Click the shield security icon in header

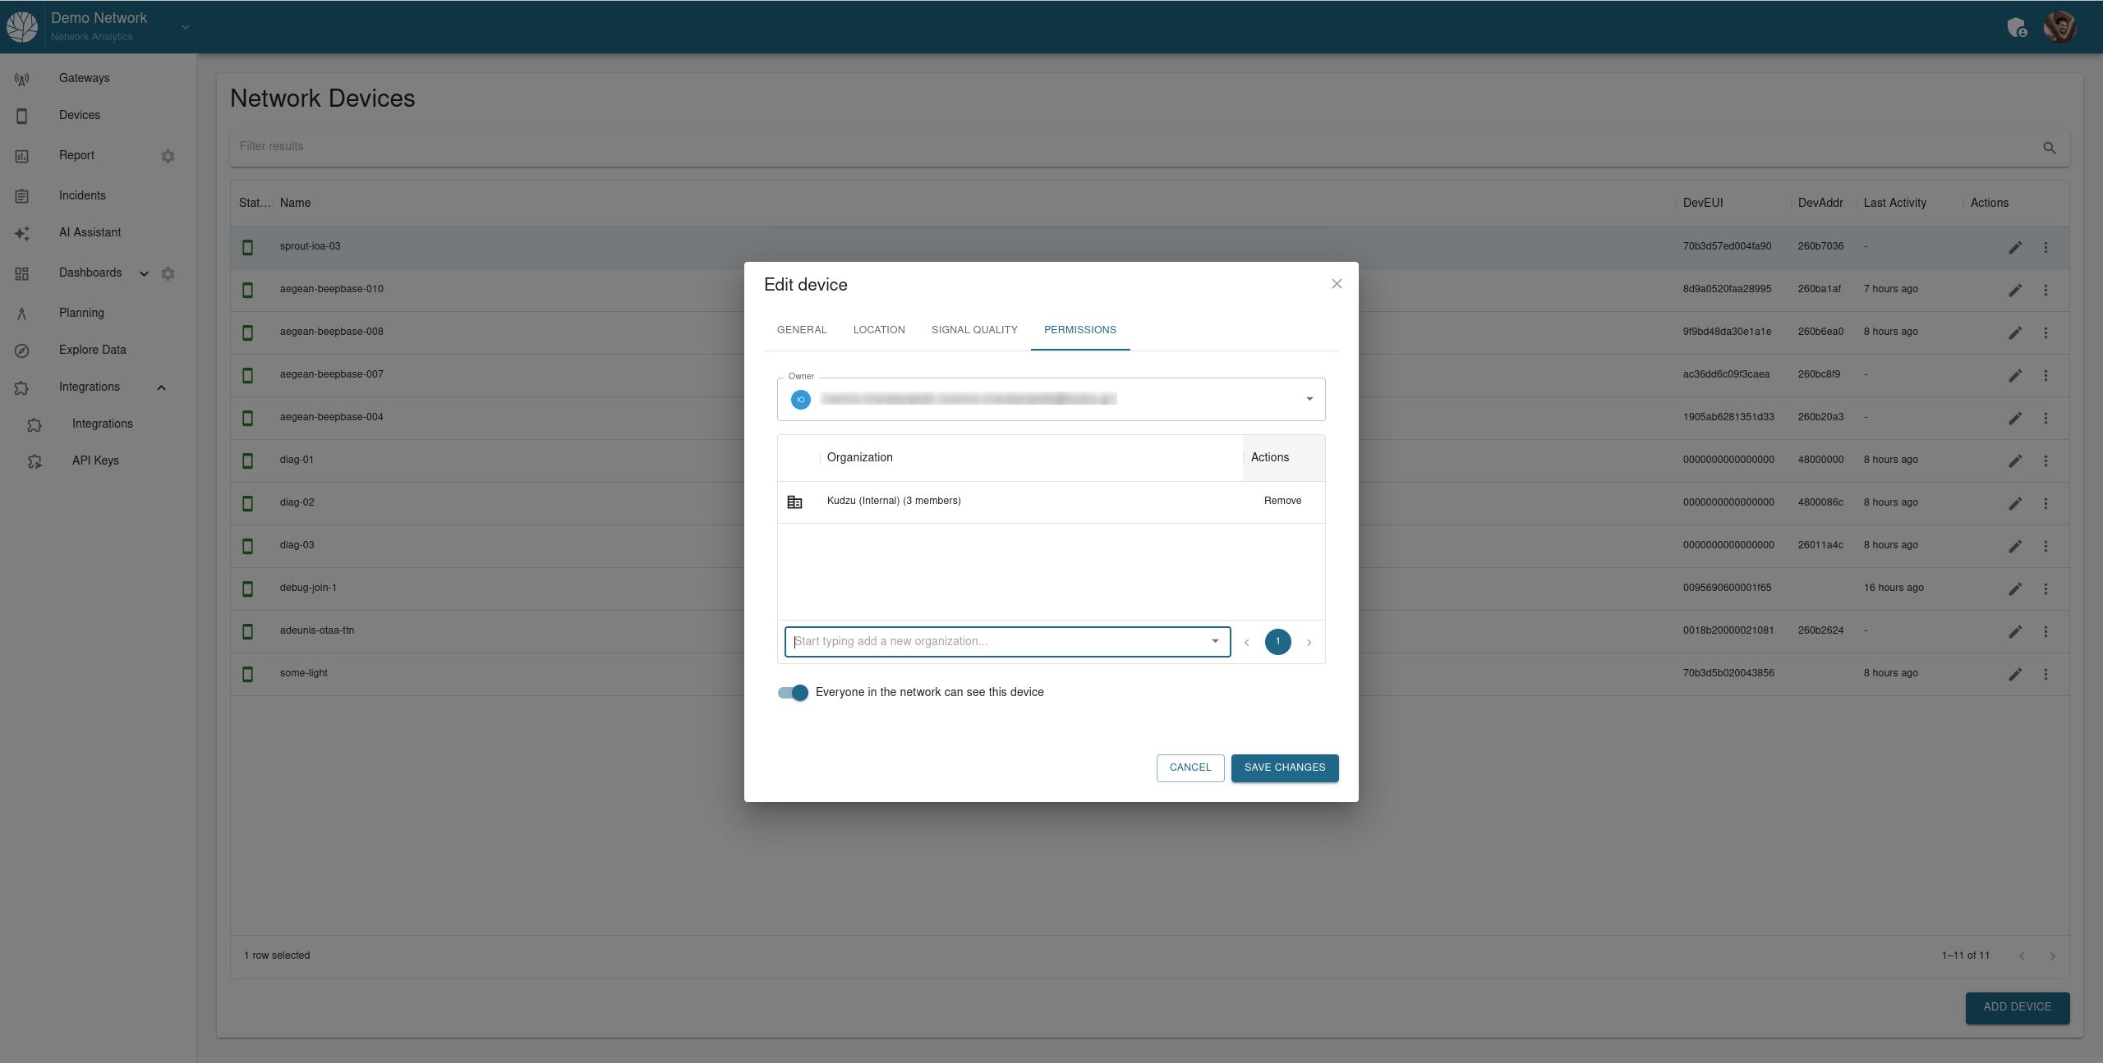click(2017, 28)
